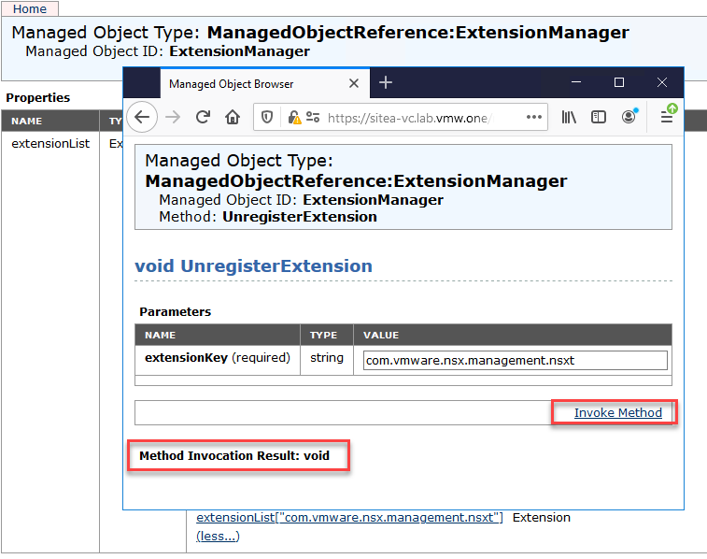Screen dimensions: 707x559
Task: Select the Managed Object Browser tab
Action: pyautogui.click(x=265, y=83)
